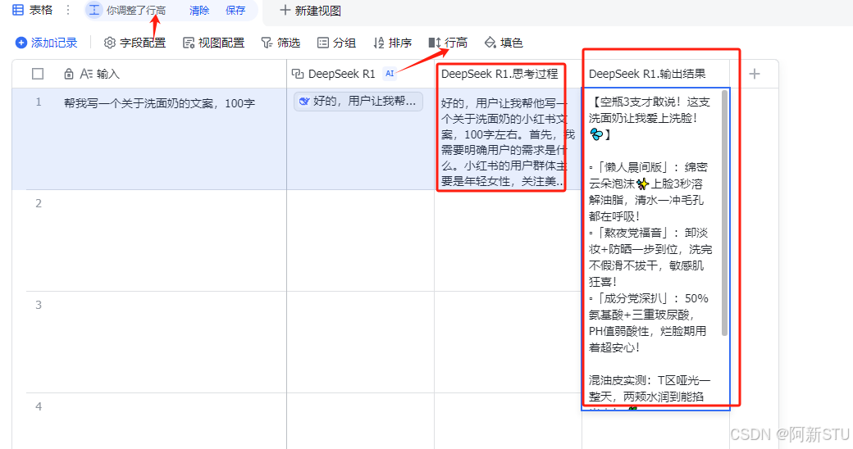Click the 字段配置 gear icon
The height and width of the screenshot is (449, 853).
click(109, 43)
